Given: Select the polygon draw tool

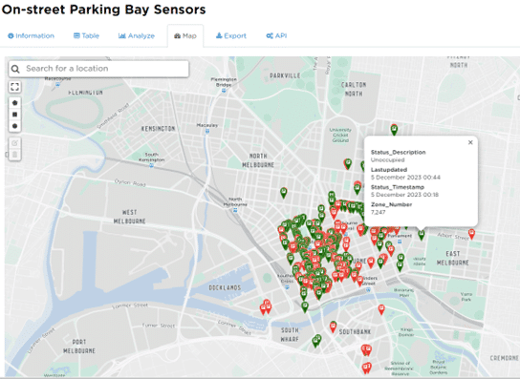Looking at the screenshot, I should (x=15, y=103).
